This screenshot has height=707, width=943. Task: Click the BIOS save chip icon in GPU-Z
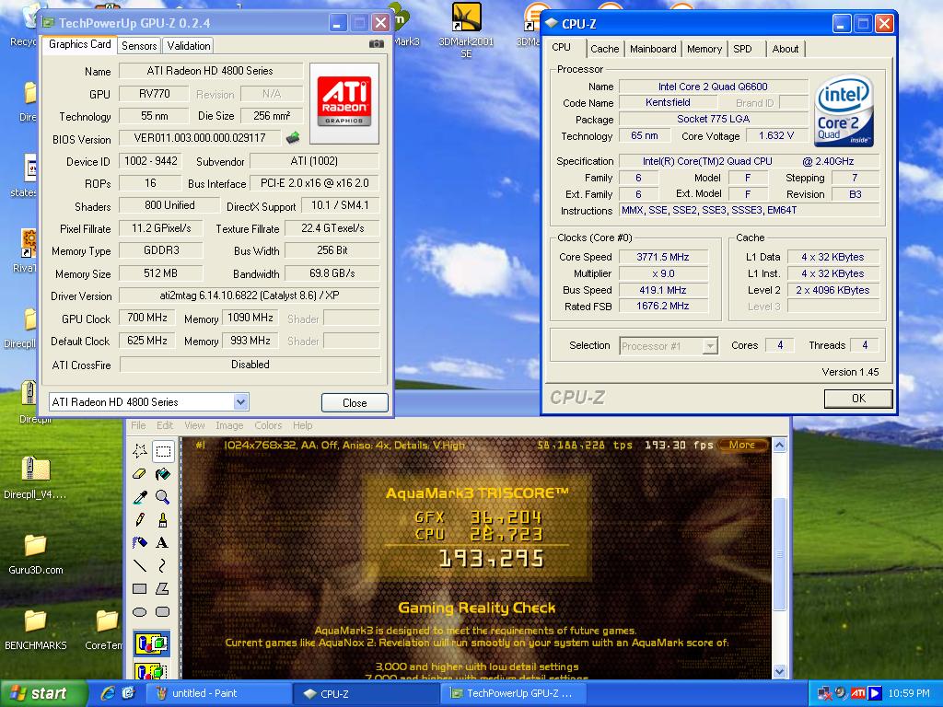point(293,138)
